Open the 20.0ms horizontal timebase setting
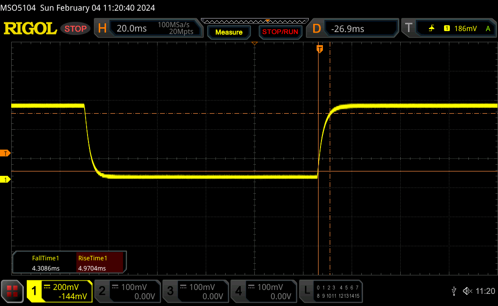Viewport: 498px width, 306px height. [x=132, y=29]
